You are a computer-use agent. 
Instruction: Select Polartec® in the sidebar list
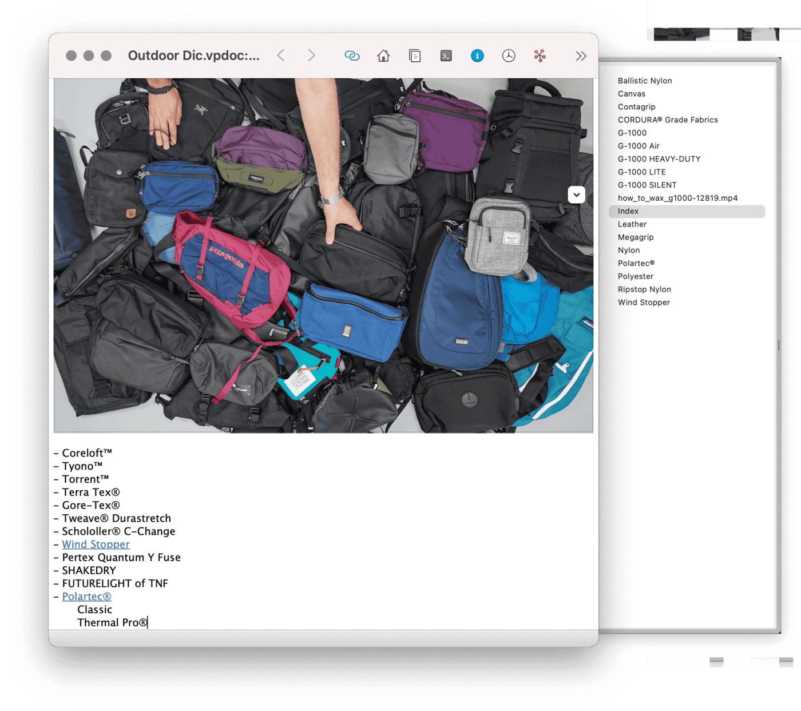coord(636,263)
